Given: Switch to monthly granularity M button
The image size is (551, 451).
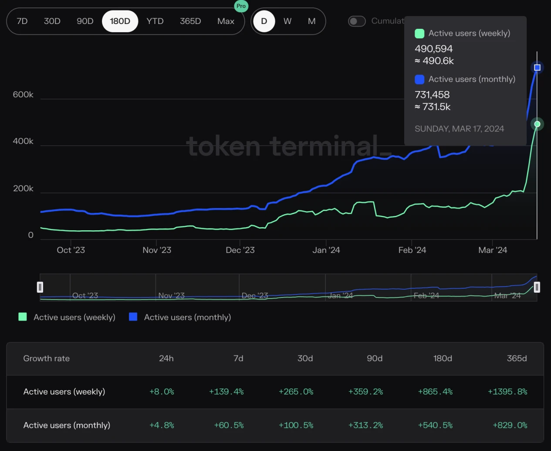Looking at the screenshot, I should [312, 21].
